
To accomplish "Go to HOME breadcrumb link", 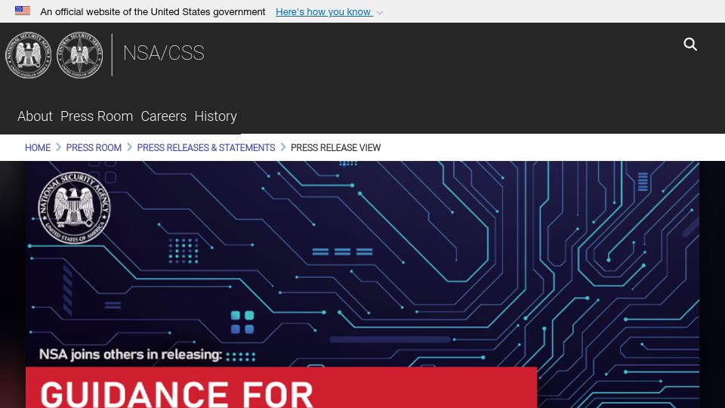I will 38,147.
